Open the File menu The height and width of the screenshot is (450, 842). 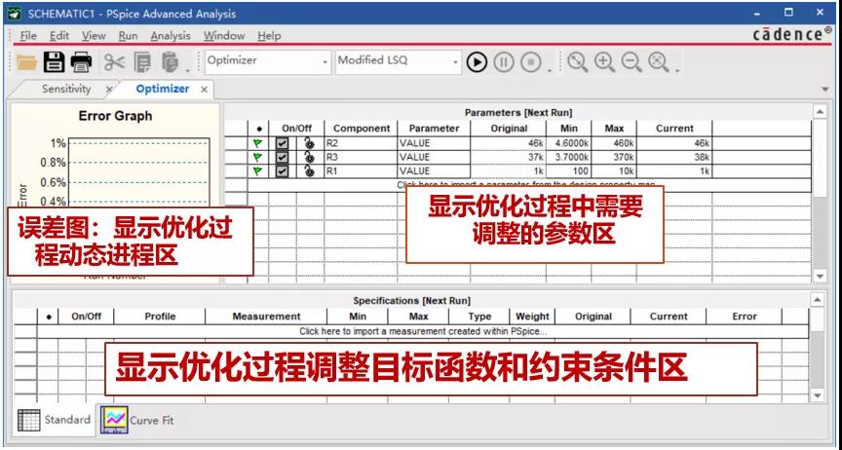pos(28,36)
